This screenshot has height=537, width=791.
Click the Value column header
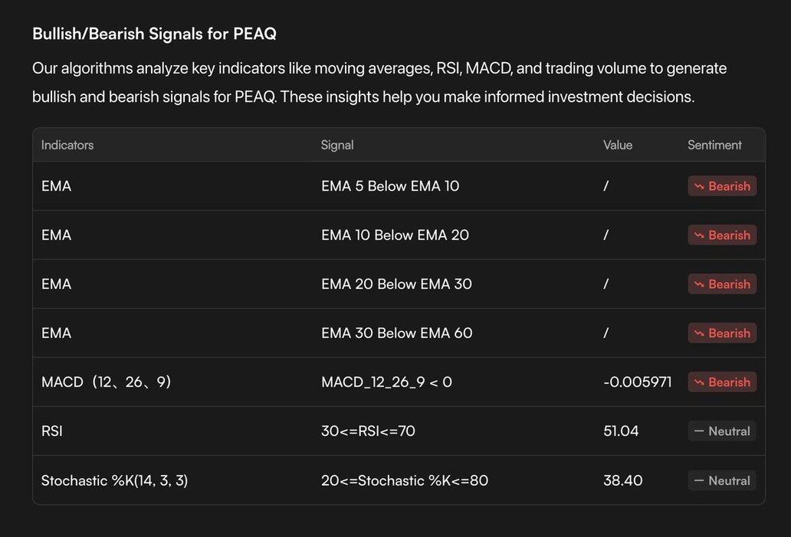click(x=618, y=145)
